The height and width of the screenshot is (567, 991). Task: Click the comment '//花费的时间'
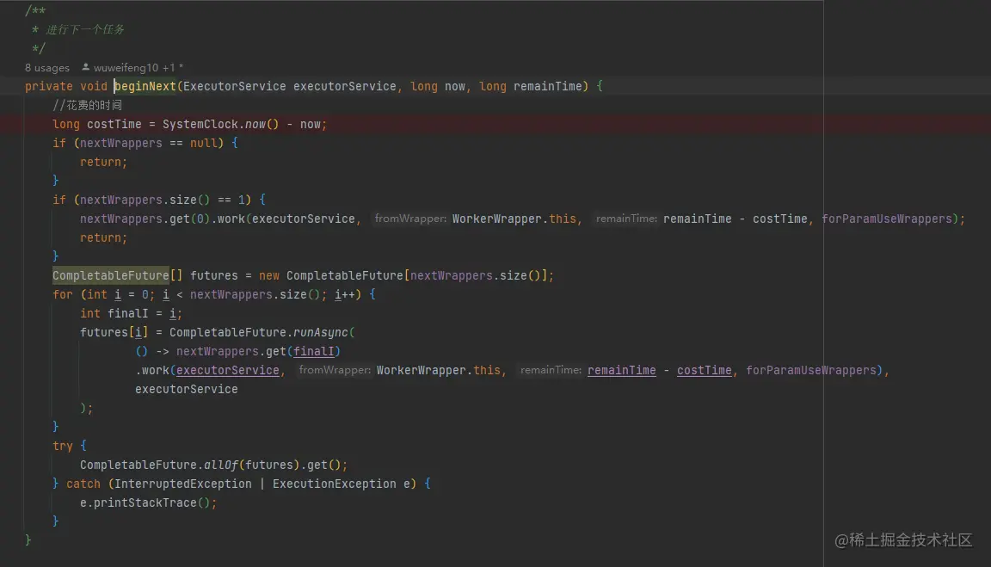point(87,106)
